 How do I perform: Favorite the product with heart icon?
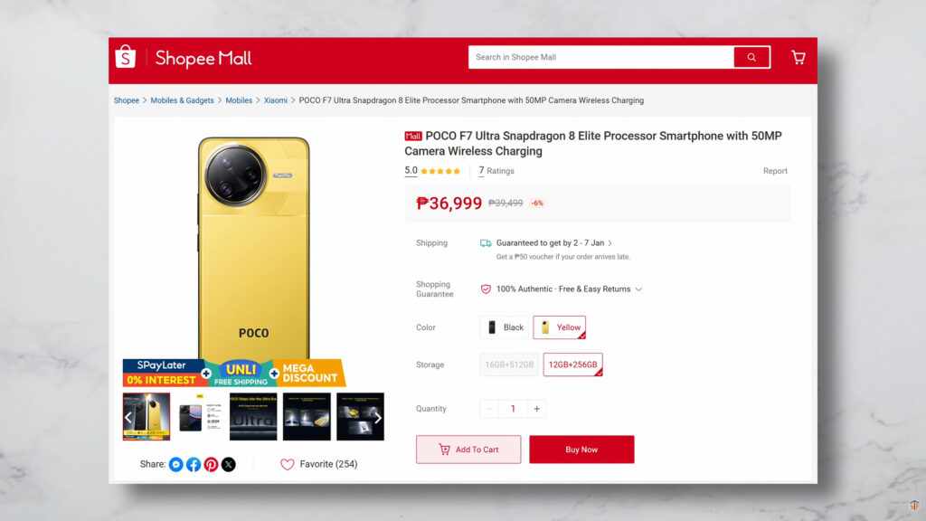click(x=288, y=464)
